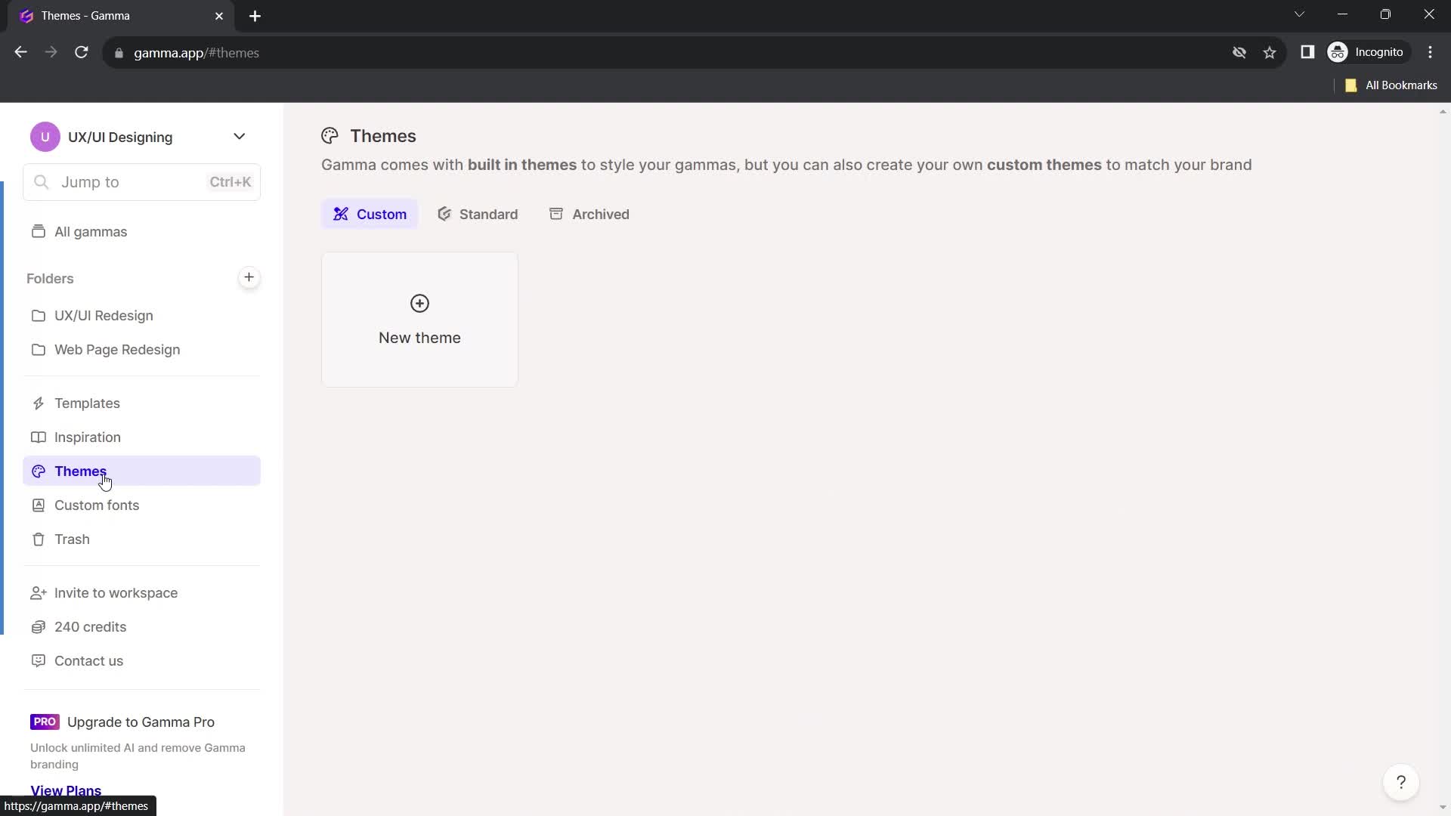The width and height of the screenshot is (1451, 816).
Task: Expand the Web Page Redesign folder
Action: point(116,349)
